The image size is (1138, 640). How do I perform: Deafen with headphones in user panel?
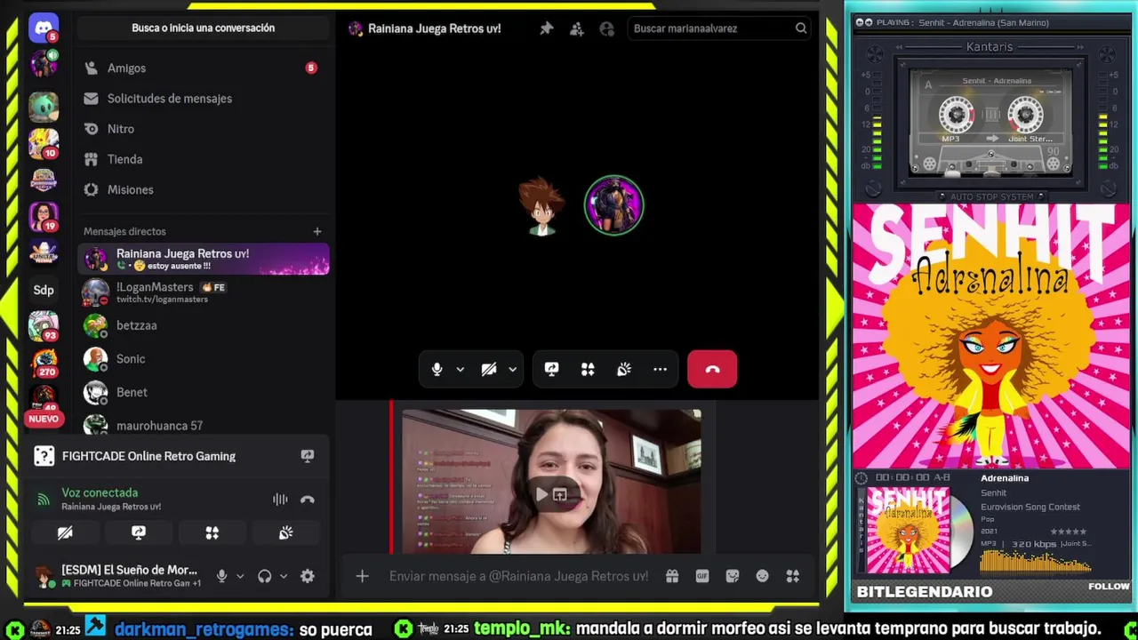[x=264, y=576]
